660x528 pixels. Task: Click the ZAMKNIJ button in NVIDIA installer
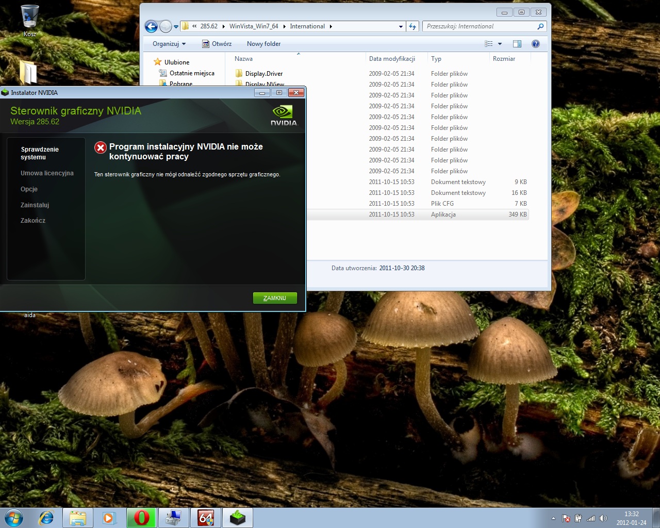click(x=275, y=298)
